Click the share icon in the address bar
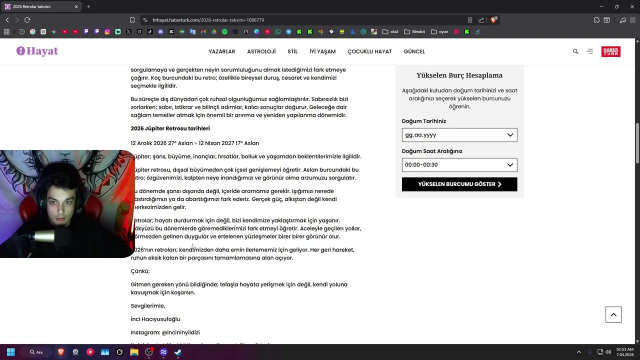Screen dimensions: 640x360 coord(481,20)
